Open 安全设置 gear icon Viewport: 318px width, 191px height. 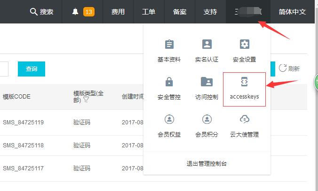[x=244, y=45]
